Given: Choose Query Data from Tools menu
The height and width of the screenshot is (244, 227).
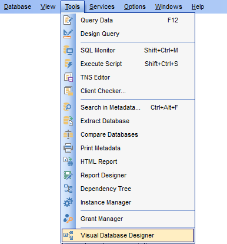Looking at the screenshot, I should pos(128,20).
